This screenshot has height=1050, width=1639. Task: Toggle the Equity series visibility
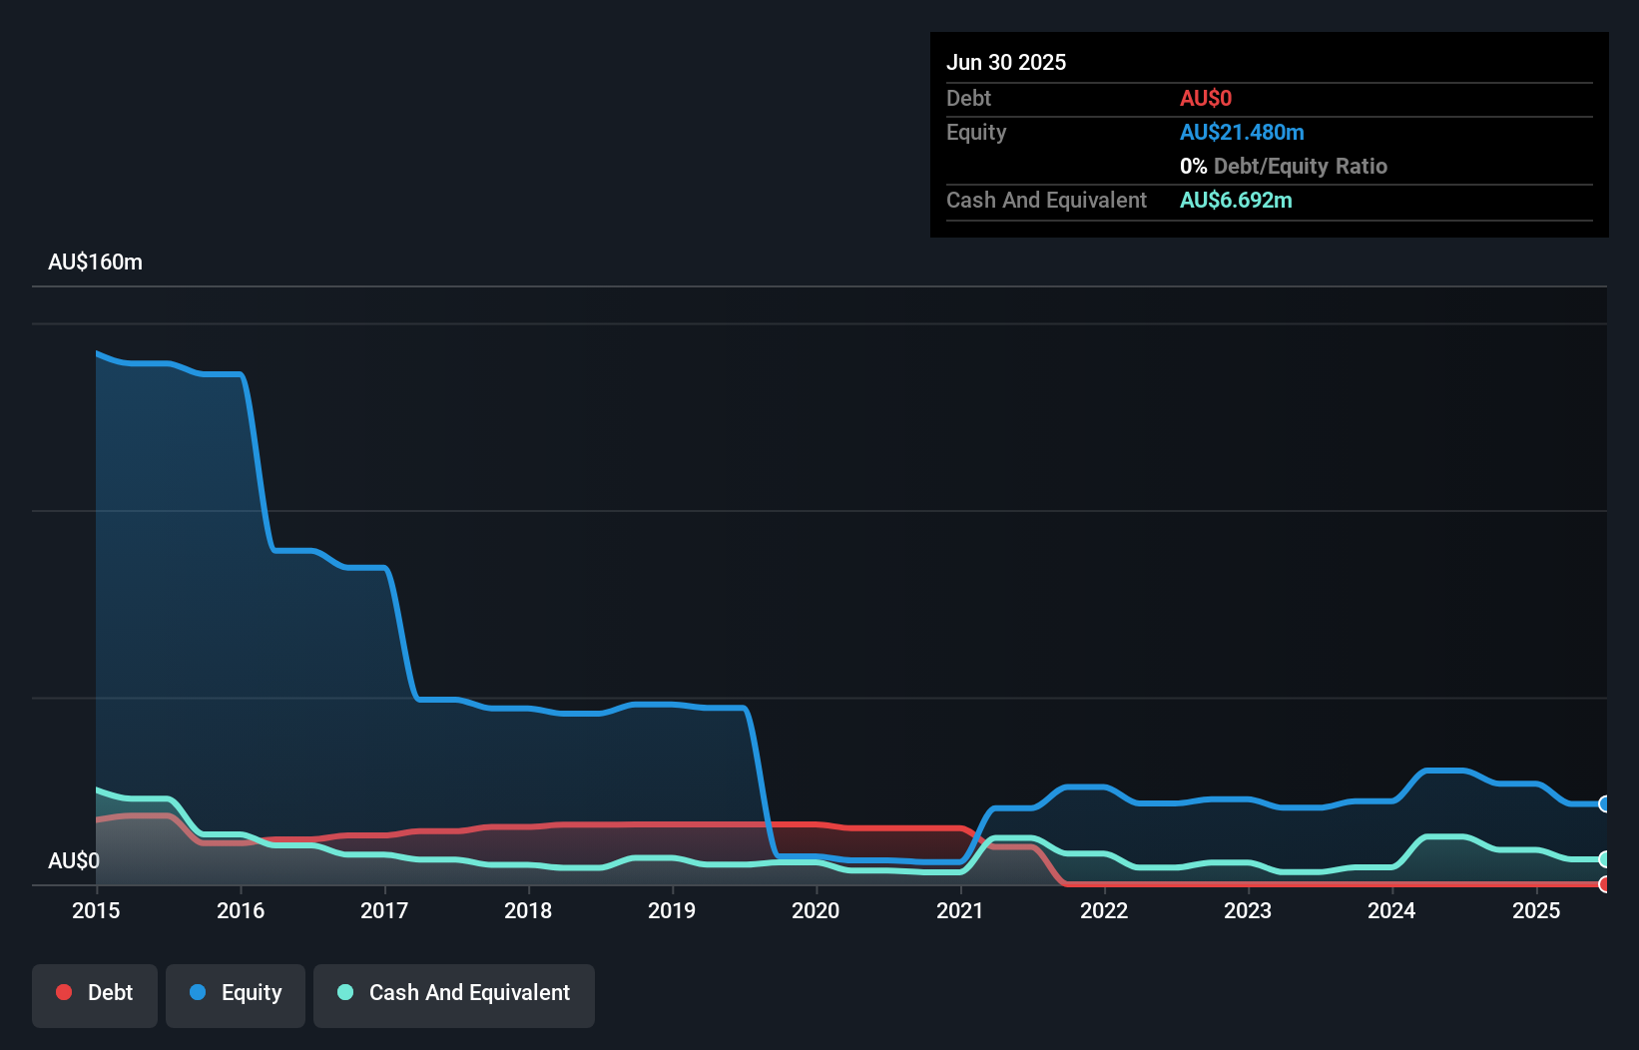click(x=236, y=995)
